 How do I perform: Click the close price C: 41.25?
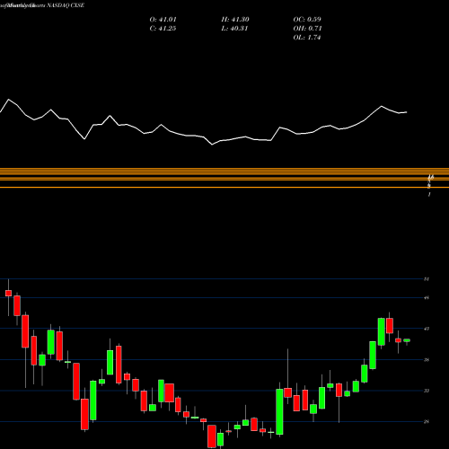[x=163, y=29]
